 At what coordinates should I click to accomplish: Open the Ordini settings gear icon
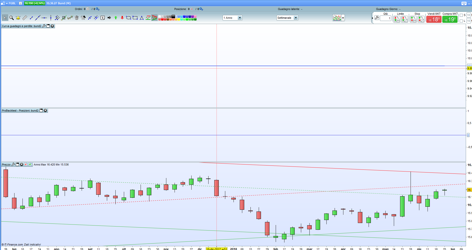[x=97, y=9]
